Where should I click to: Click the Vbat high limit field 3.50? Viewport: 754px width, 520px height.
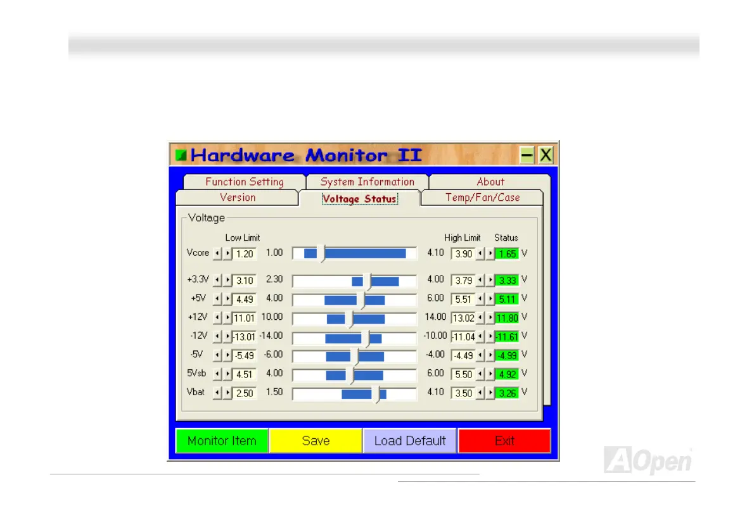(463, 393)
